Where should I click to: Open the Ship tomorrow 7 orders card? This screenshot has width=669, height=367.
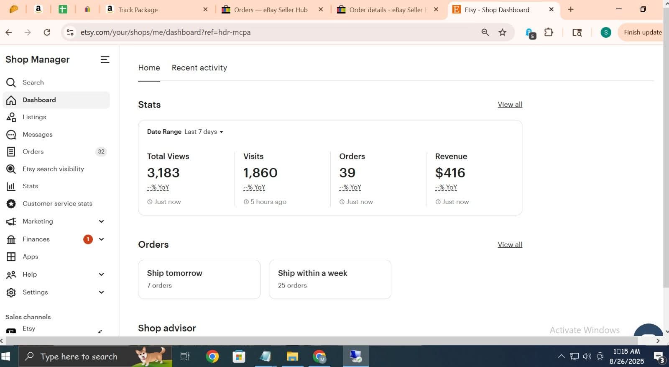tap(199, 279)
